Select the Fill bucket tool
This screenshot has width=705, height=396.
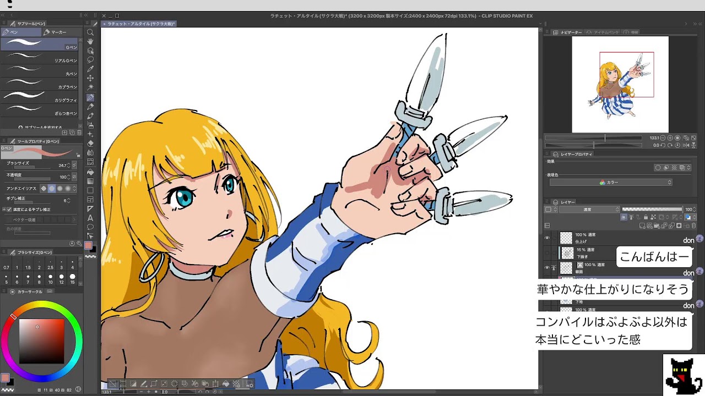coord(90,172)
